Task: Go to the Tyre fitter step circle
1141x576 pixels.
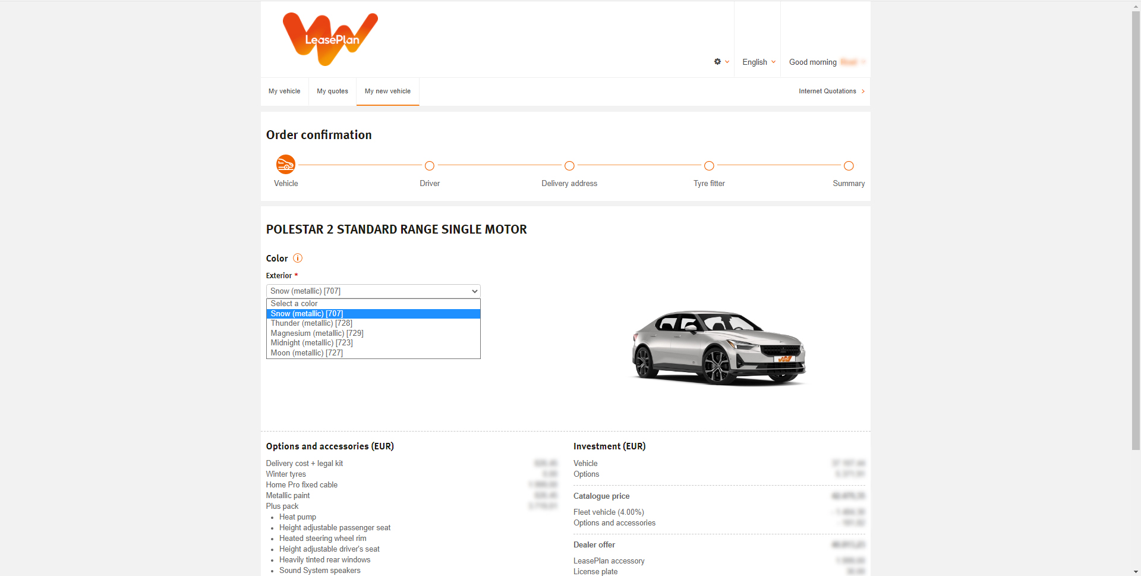Action: (x=709, y=166)
